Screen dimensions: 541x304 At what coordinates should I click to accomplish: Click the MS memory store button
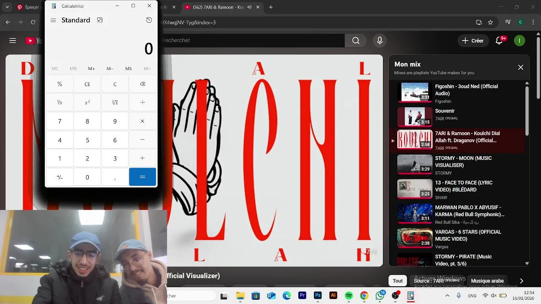coord(128,68)
